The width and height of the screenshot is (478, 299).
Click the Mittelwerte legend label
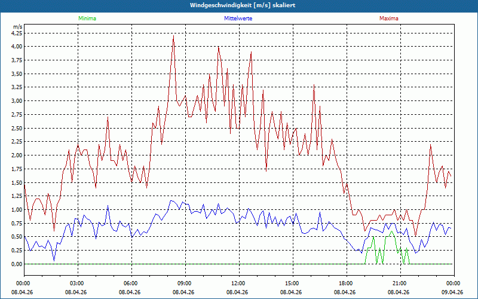(x=238, y=19)
